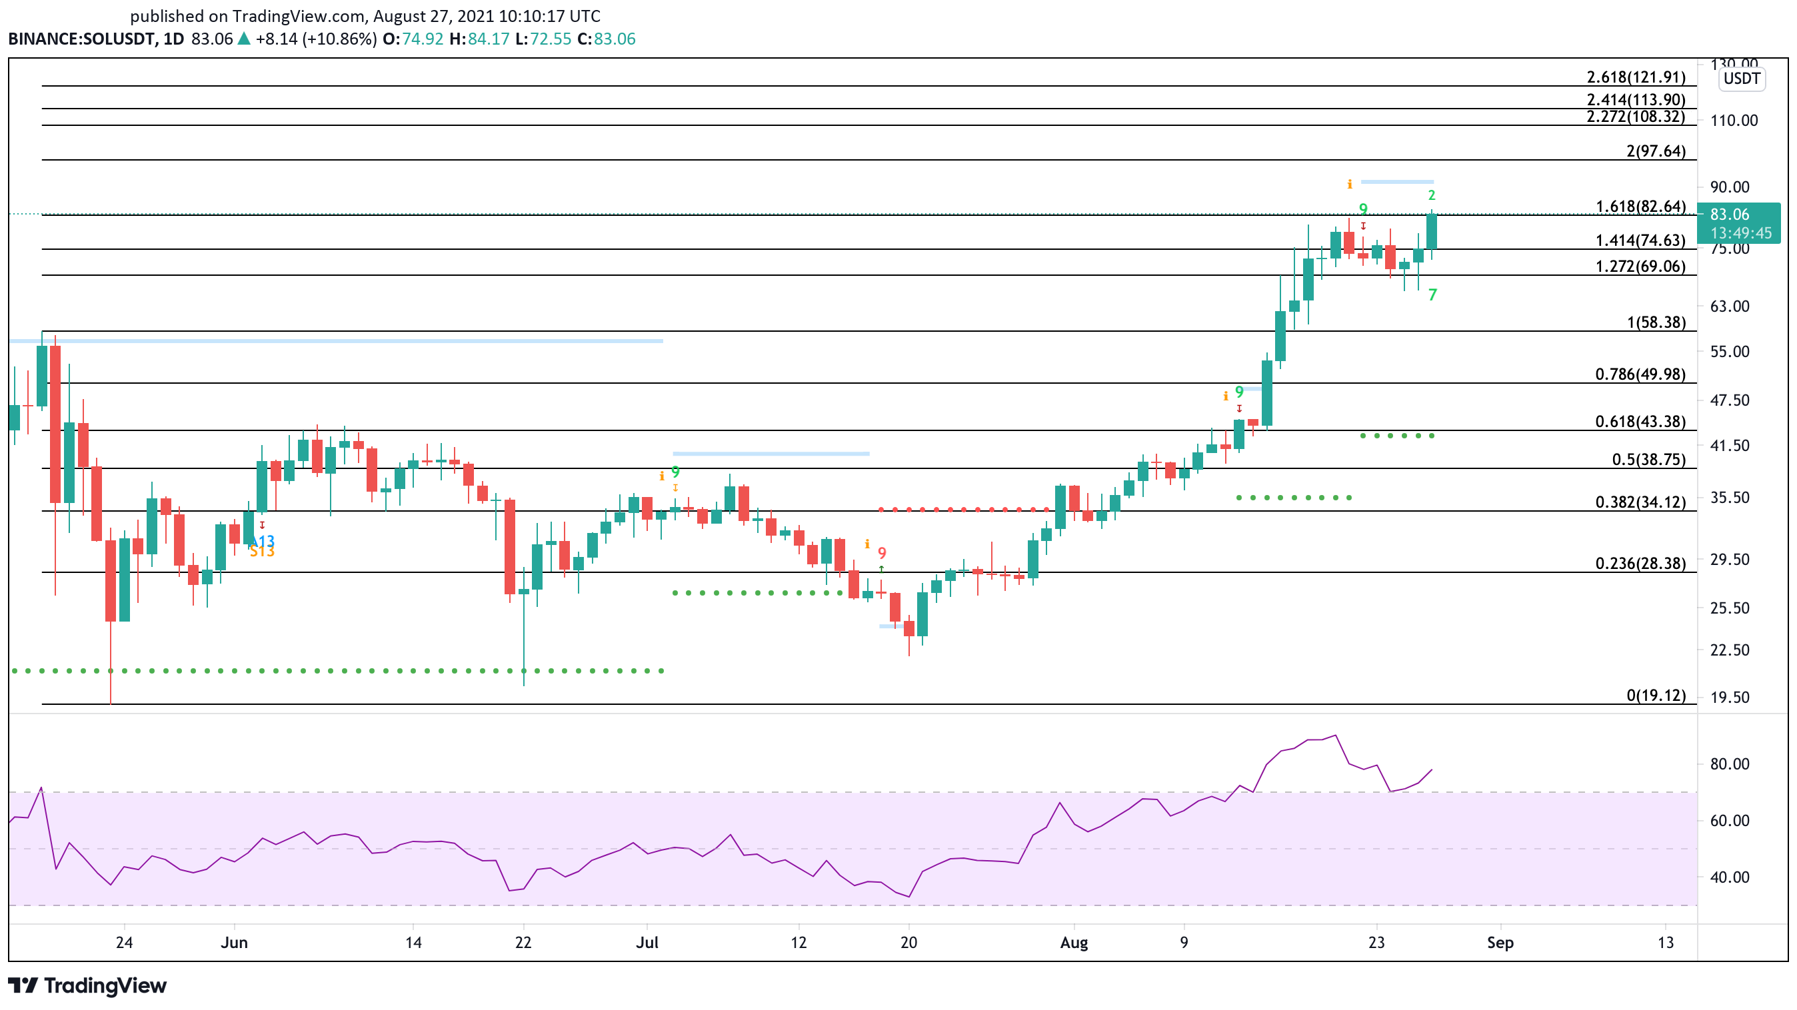Click the opening price value O:74.92
This screenshot has width=1797, height=1010.
tap(413, 39)
